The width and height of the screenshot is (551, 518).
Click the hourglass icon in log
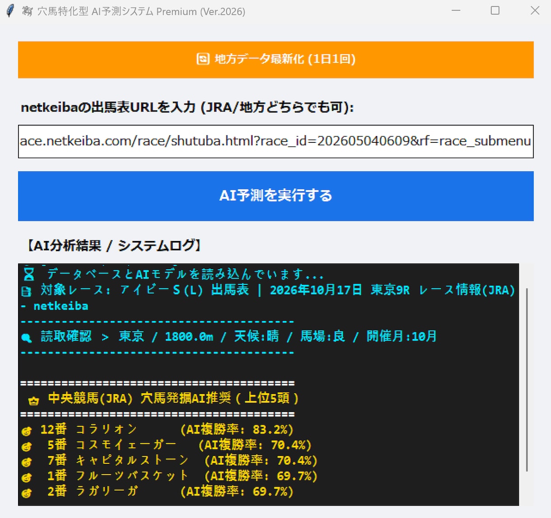28,274
